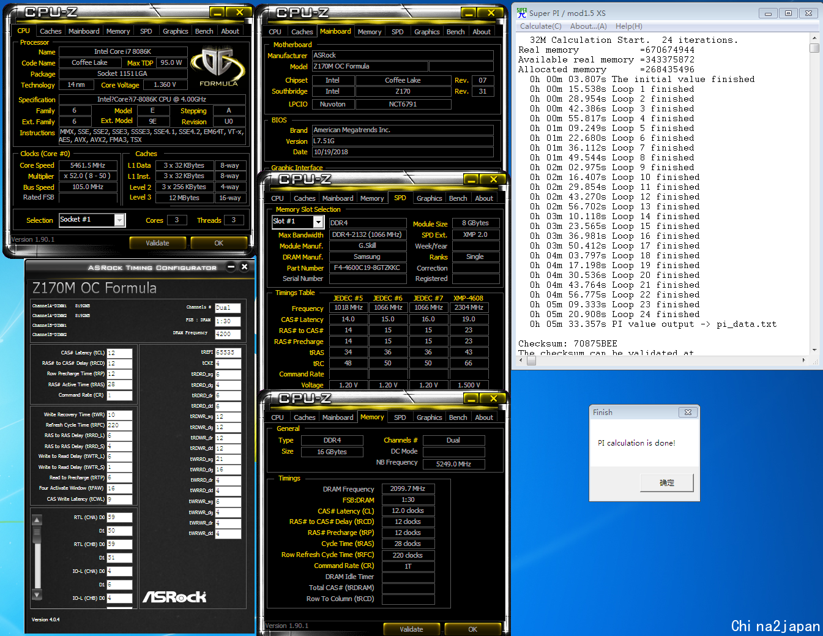Click the Core Speed 5461.5 MHz value

point(88,165)
